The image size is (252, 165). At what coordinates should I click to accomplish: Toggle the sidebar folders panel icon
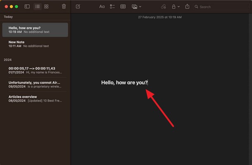[27, 7]
